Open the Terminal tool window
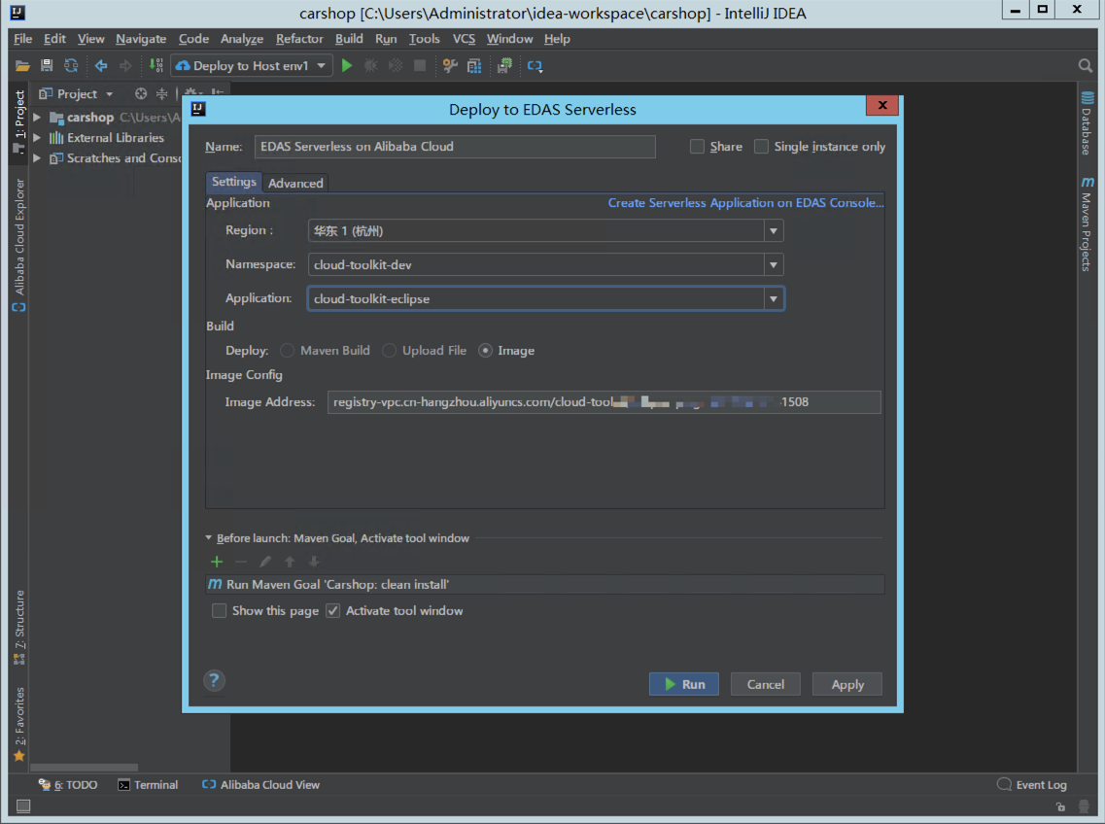Image resolution: width=1105 pixels, height=824 pixels. tap(148, 785)
